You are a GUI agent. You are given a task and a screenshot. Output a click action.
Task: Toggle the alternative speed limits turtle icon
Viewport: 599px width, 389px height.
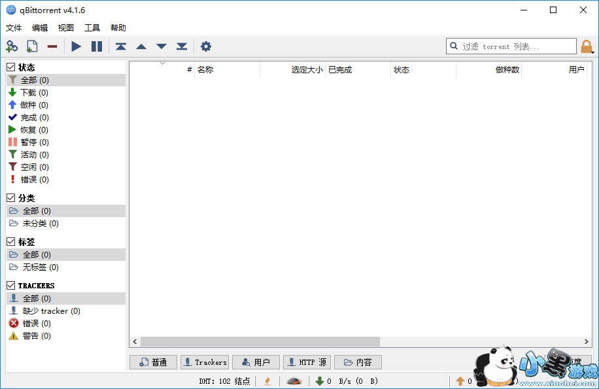(294, 381)
